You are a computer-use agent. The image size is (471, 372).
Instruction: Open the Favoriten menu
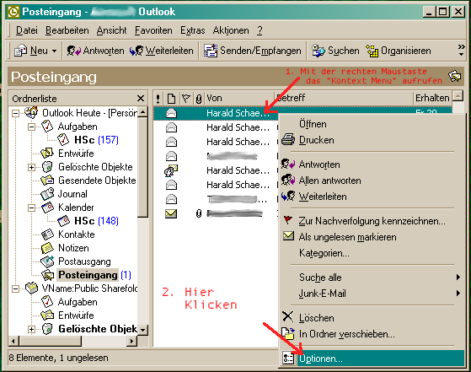(153, 30)
